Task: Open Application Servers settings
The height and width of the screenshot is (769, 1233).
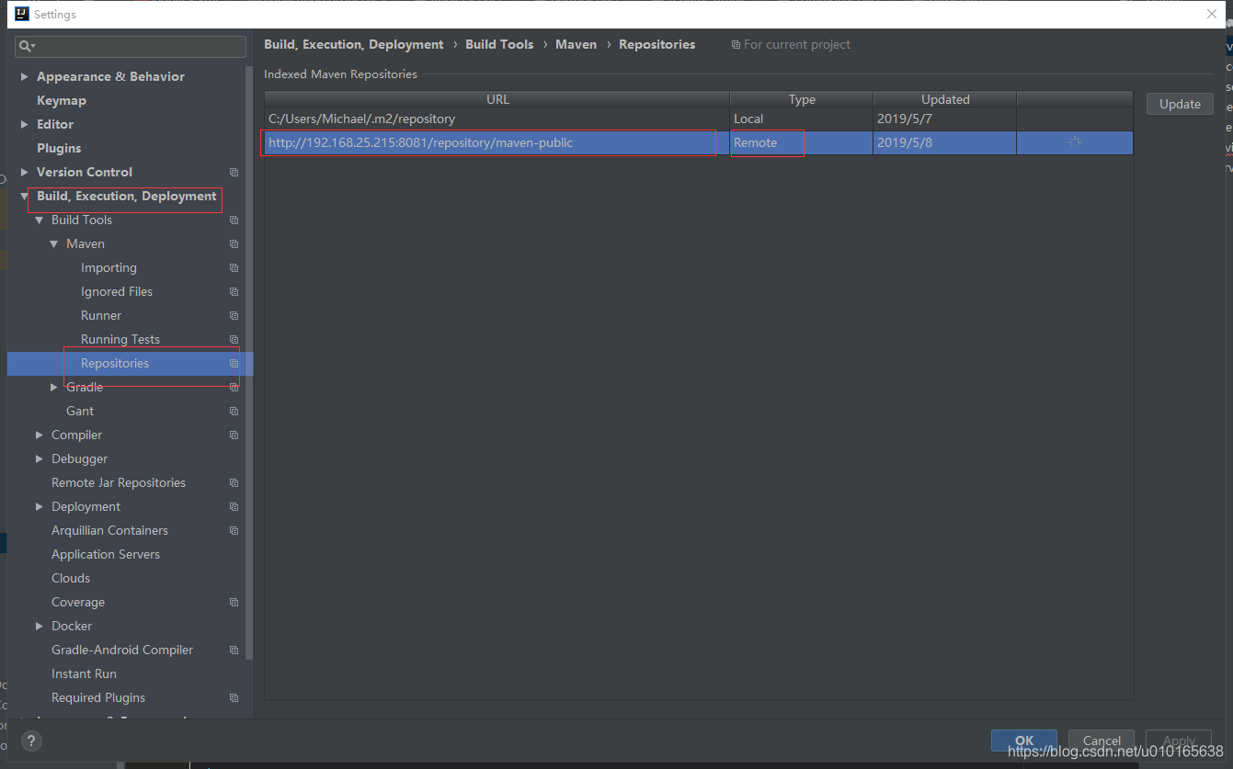Action: (106, 554)
